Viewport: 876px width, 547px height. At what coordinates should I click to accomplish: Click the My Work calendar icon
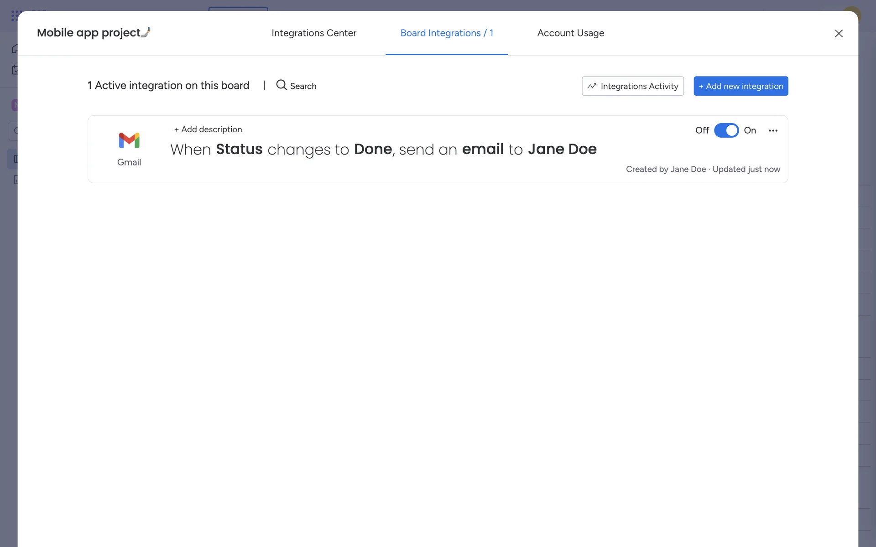(x=15, y=70)
